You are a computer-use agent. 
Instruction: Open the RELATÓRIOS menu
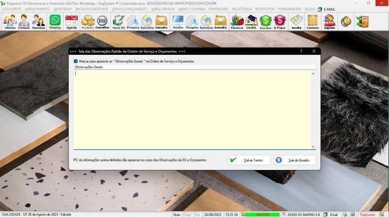pos(242,9)
